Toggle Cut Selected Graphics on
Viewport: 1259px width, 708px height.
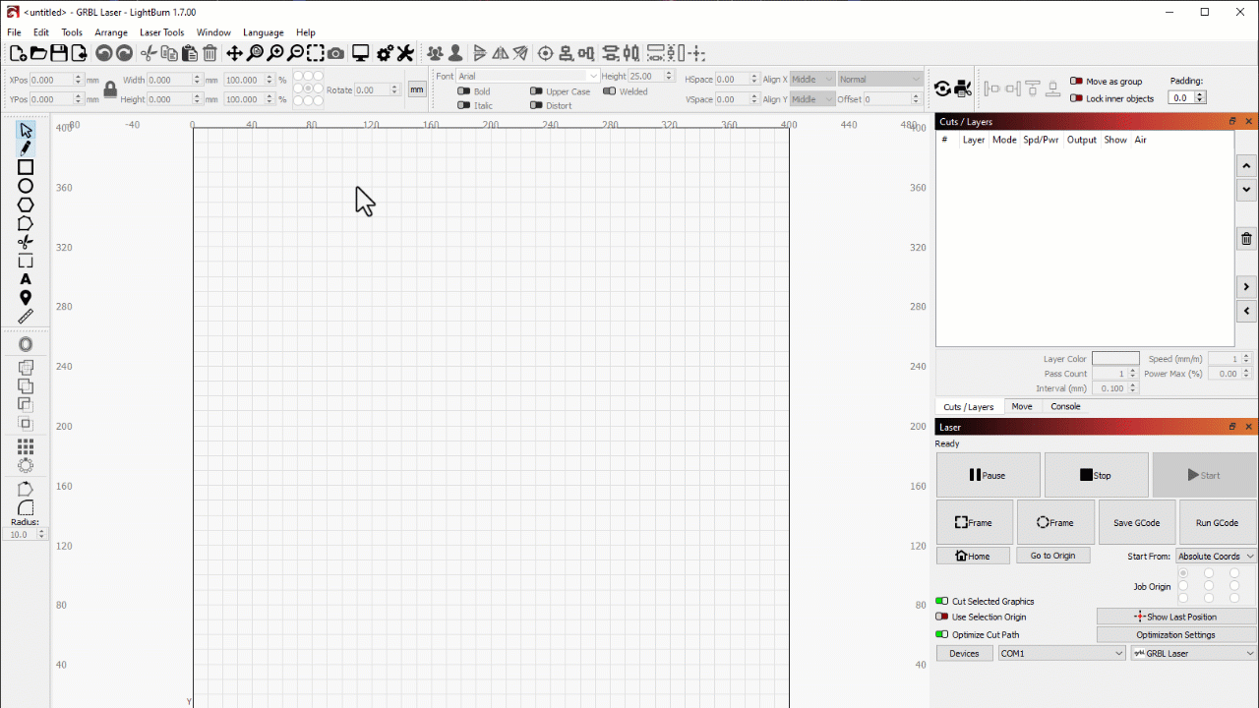pos(941,601)
